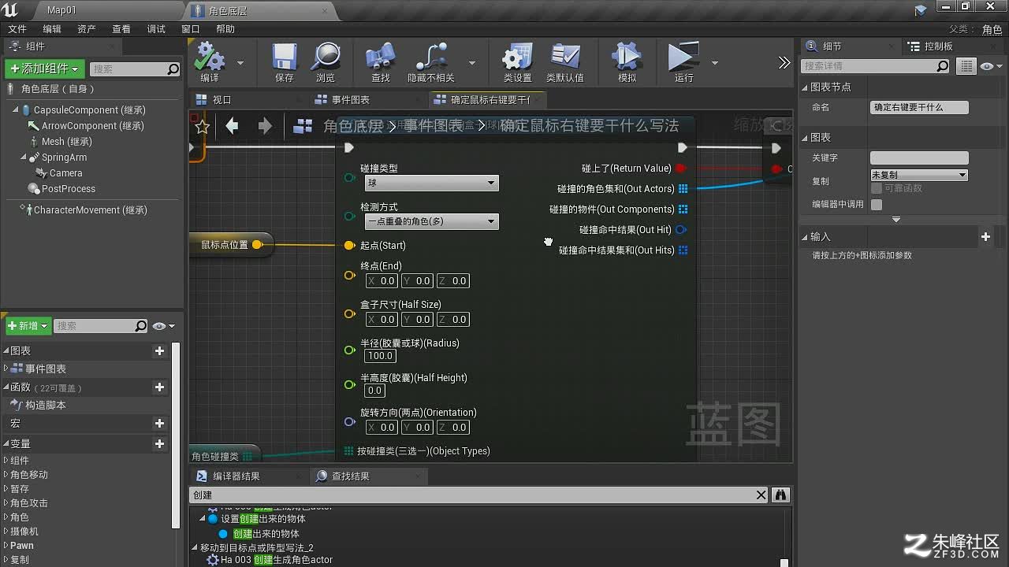The width and height of the screenshot is (1009, 567).
Task: Click the 事件图表 breadcrumb link
Action: pyautogui.click(x=434, y=126)
